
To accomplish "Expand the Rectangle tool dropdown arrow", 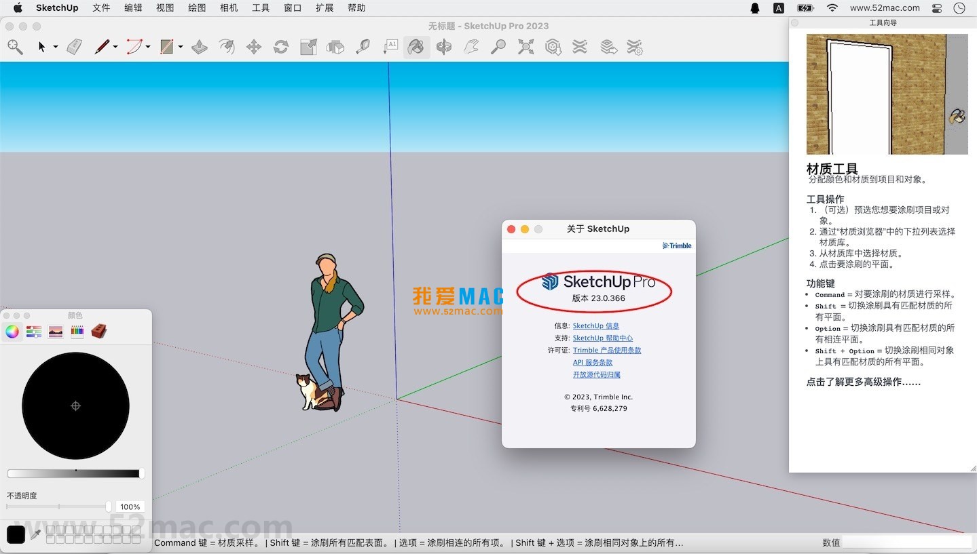I will tap(181, 47).
